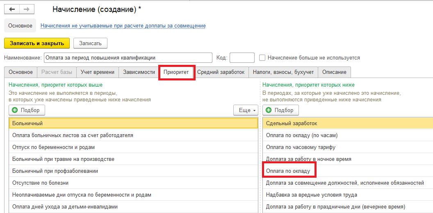Click green plus Подбор in left list
The image size is (433, 213).
[27, 110]
